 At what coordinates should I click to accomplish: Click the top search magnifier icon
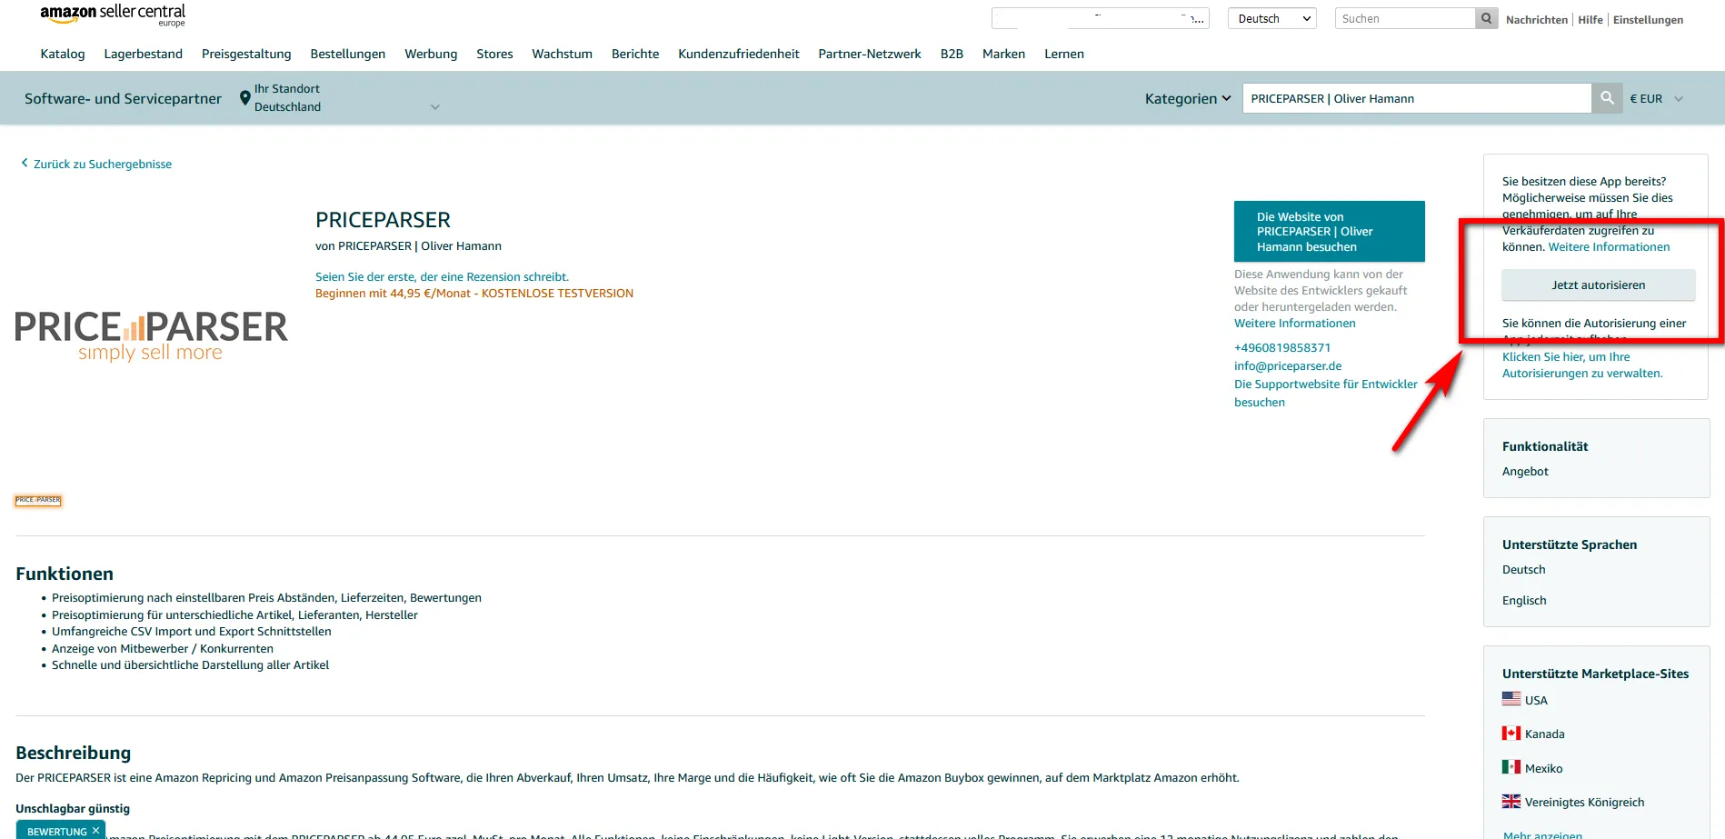[1486, 18]
